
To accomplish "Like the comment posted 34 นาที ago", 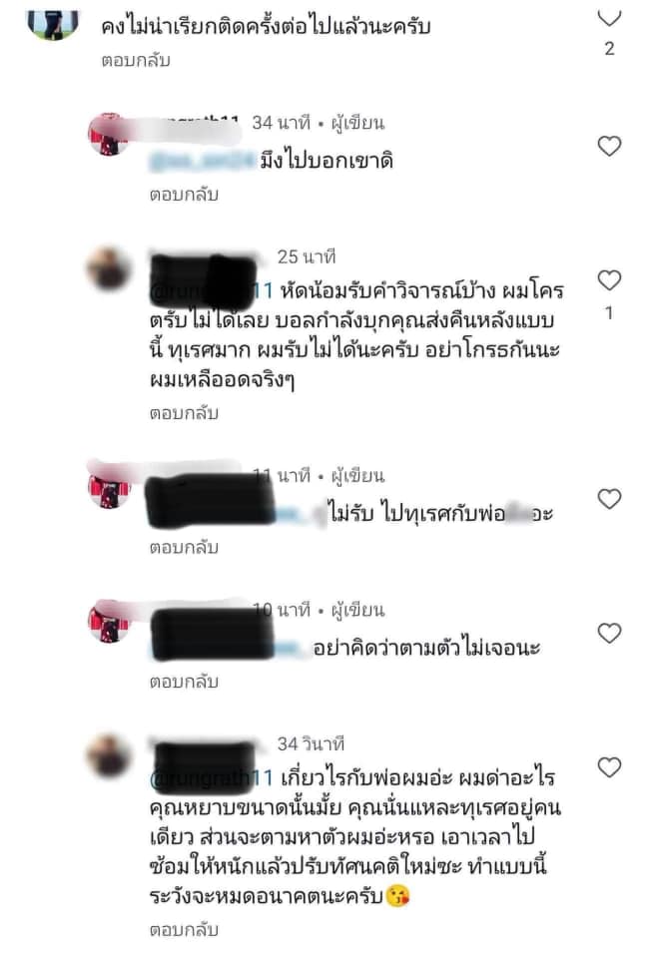I will pos(609,146).
